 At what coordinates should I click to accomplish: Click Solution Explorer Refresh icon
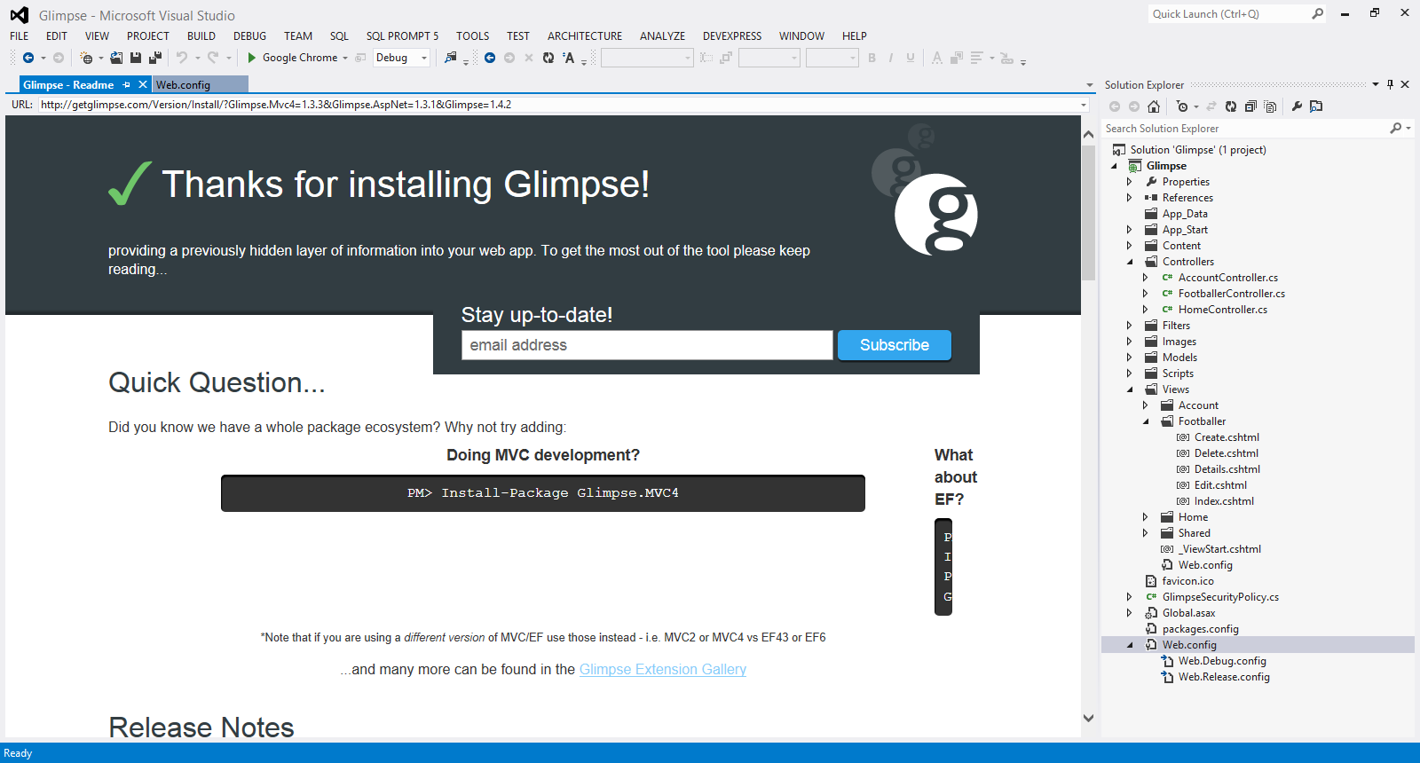tap(1231, 106)
